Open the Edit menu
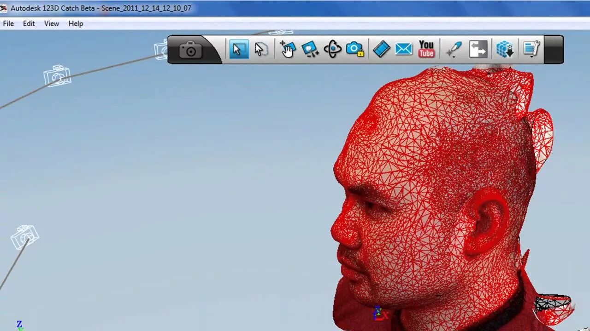 coord(29,23)
